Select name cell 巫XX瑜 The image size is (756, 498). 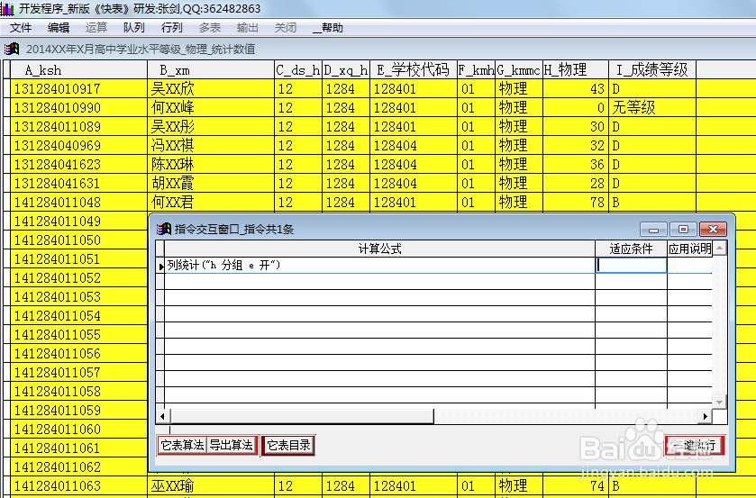click(x=211, y=486)
